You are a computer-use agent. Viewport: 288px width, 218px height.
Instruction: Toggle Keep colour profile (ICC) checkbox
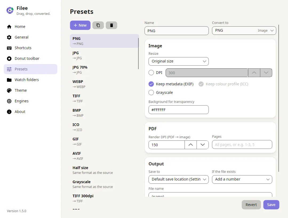(x=201, y=84)
